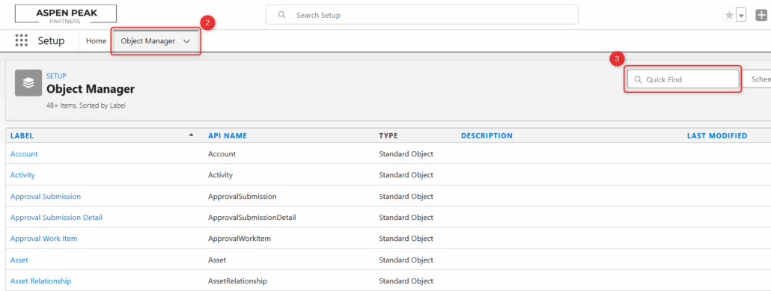This screenshot has width=771, height=291.
Task: Click into the Quick Find box
Action: click(683, 79)
